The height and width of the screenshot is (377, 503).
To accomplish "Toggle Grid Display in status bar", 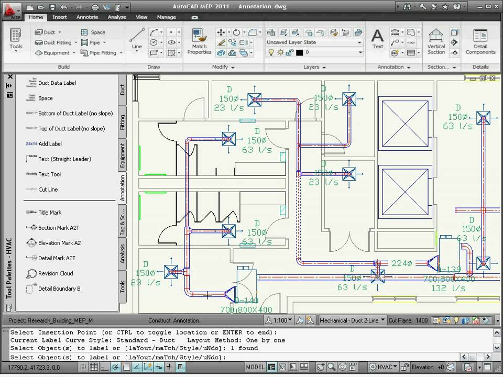I will (94, 367).
